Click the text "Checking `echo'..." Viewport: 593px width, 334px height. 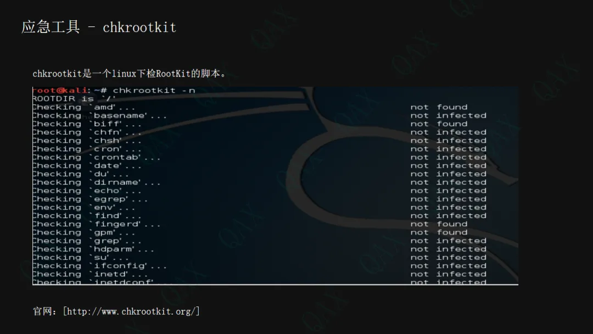point(87,191)
